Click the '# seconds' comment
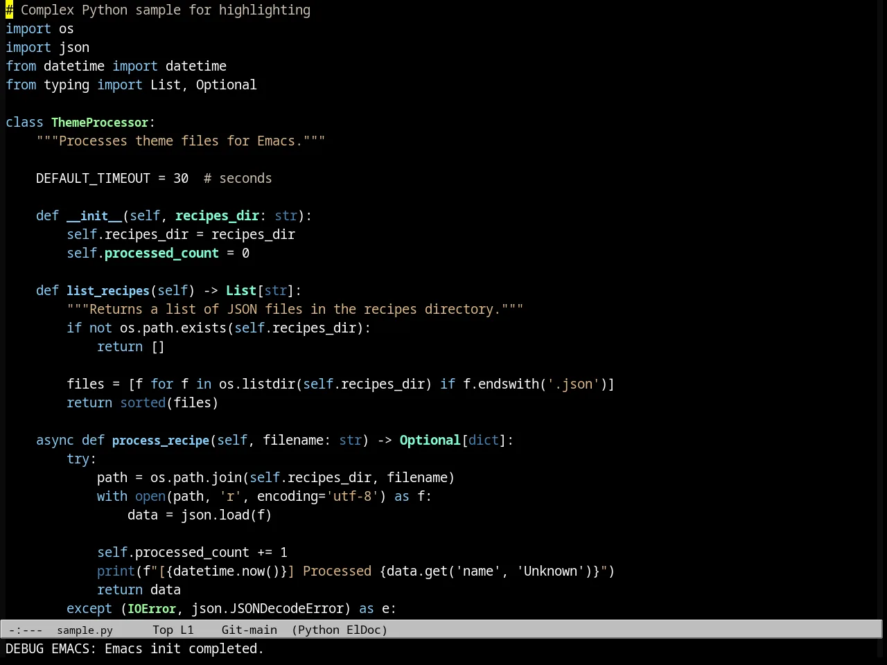 click(238, 178)
